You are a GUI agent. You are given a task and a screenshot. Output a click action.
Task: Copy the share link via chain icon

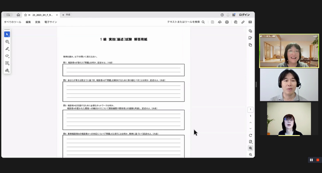tap(243, 22)
